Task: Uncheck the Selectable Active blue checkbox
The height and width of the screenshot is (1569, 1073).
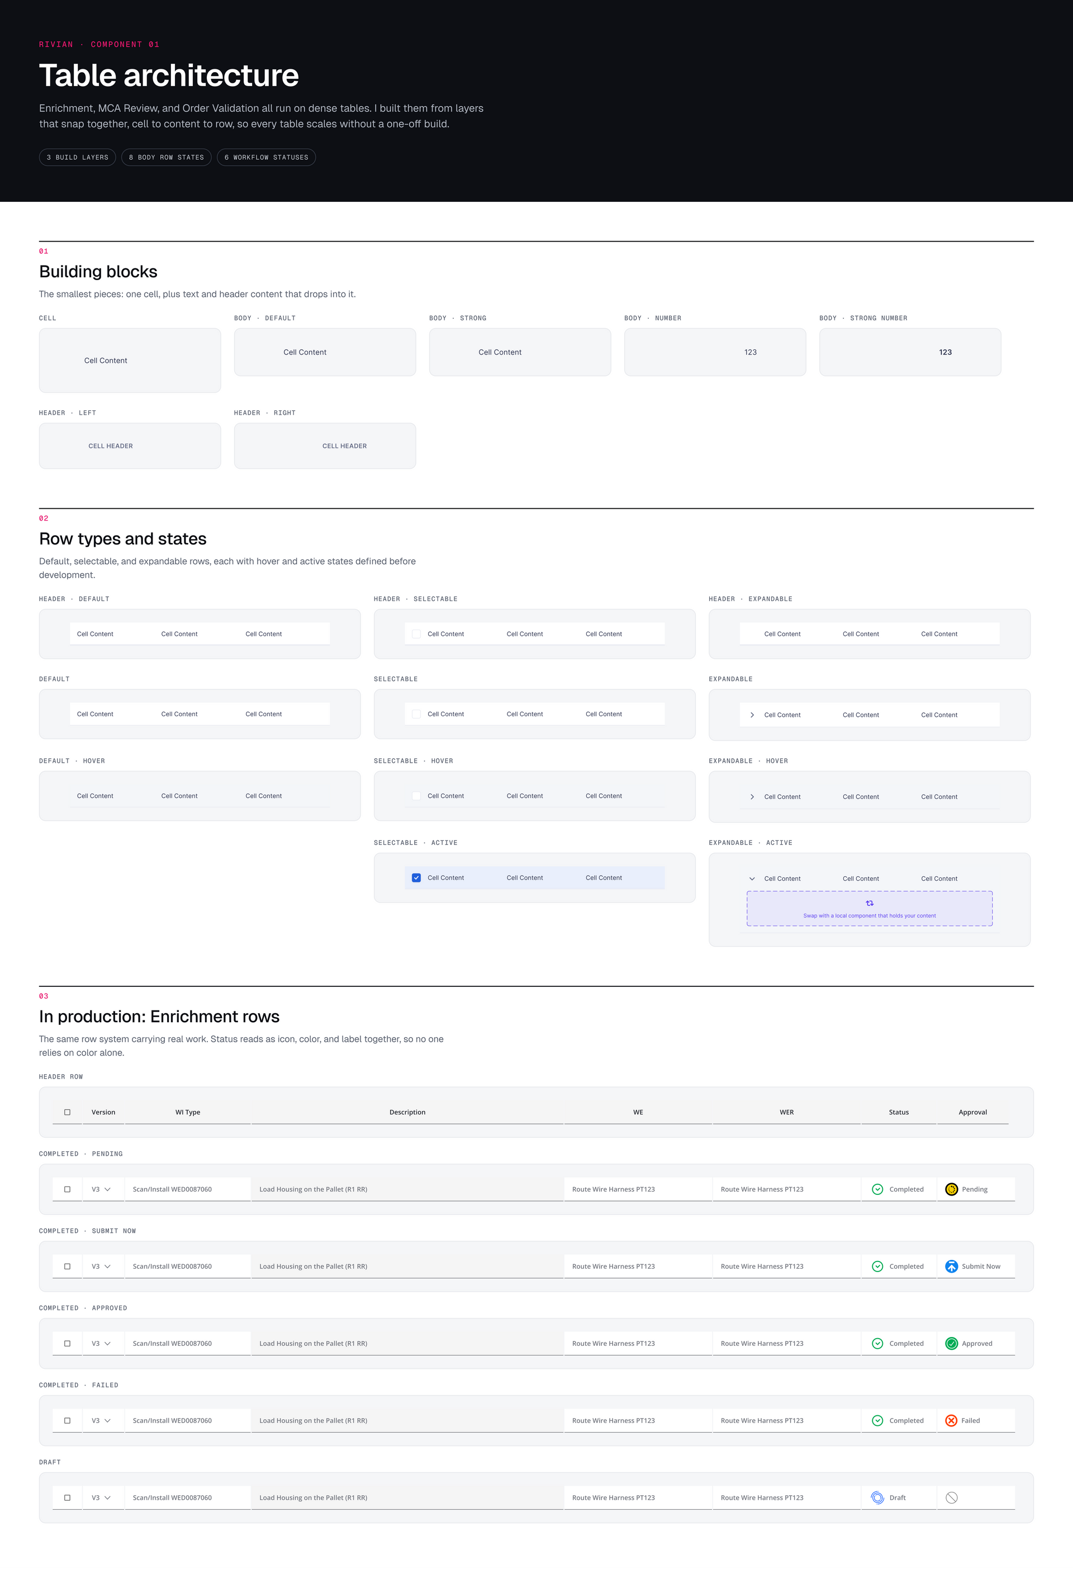Action: [416, 877]
